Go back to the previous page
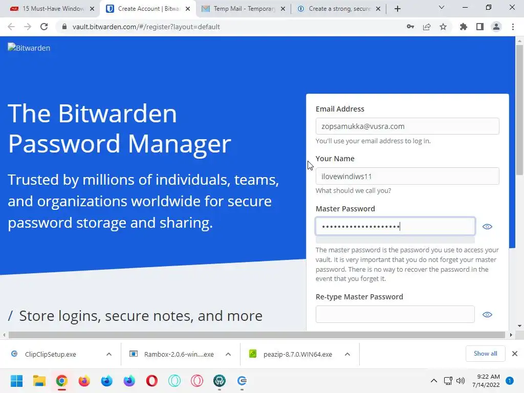 11,27
